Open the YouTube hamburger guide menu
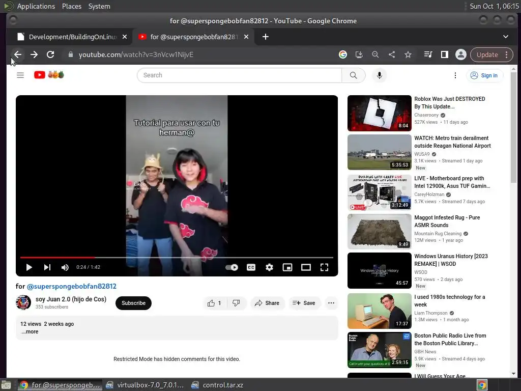 point(20,75)
